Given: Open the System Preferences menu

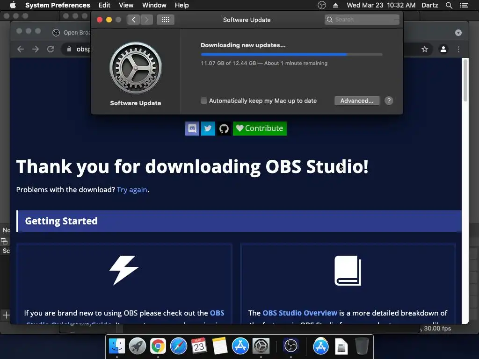Looking at the screenshot, I should 58,5.
